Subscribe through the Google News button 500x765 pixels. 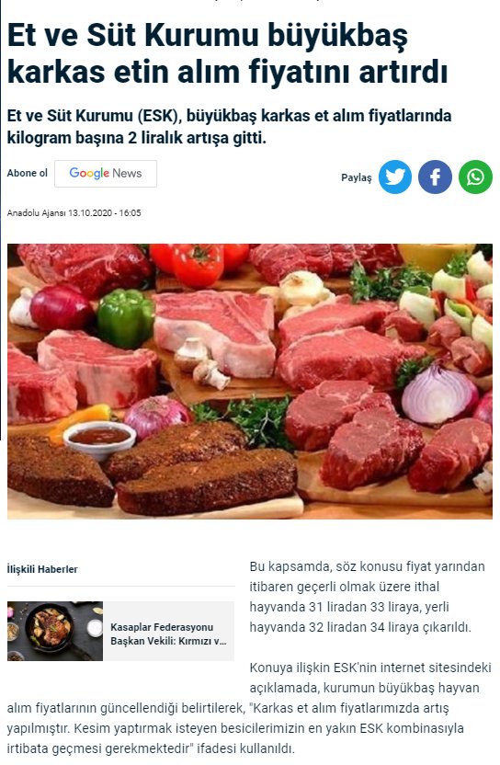point(106,174)
